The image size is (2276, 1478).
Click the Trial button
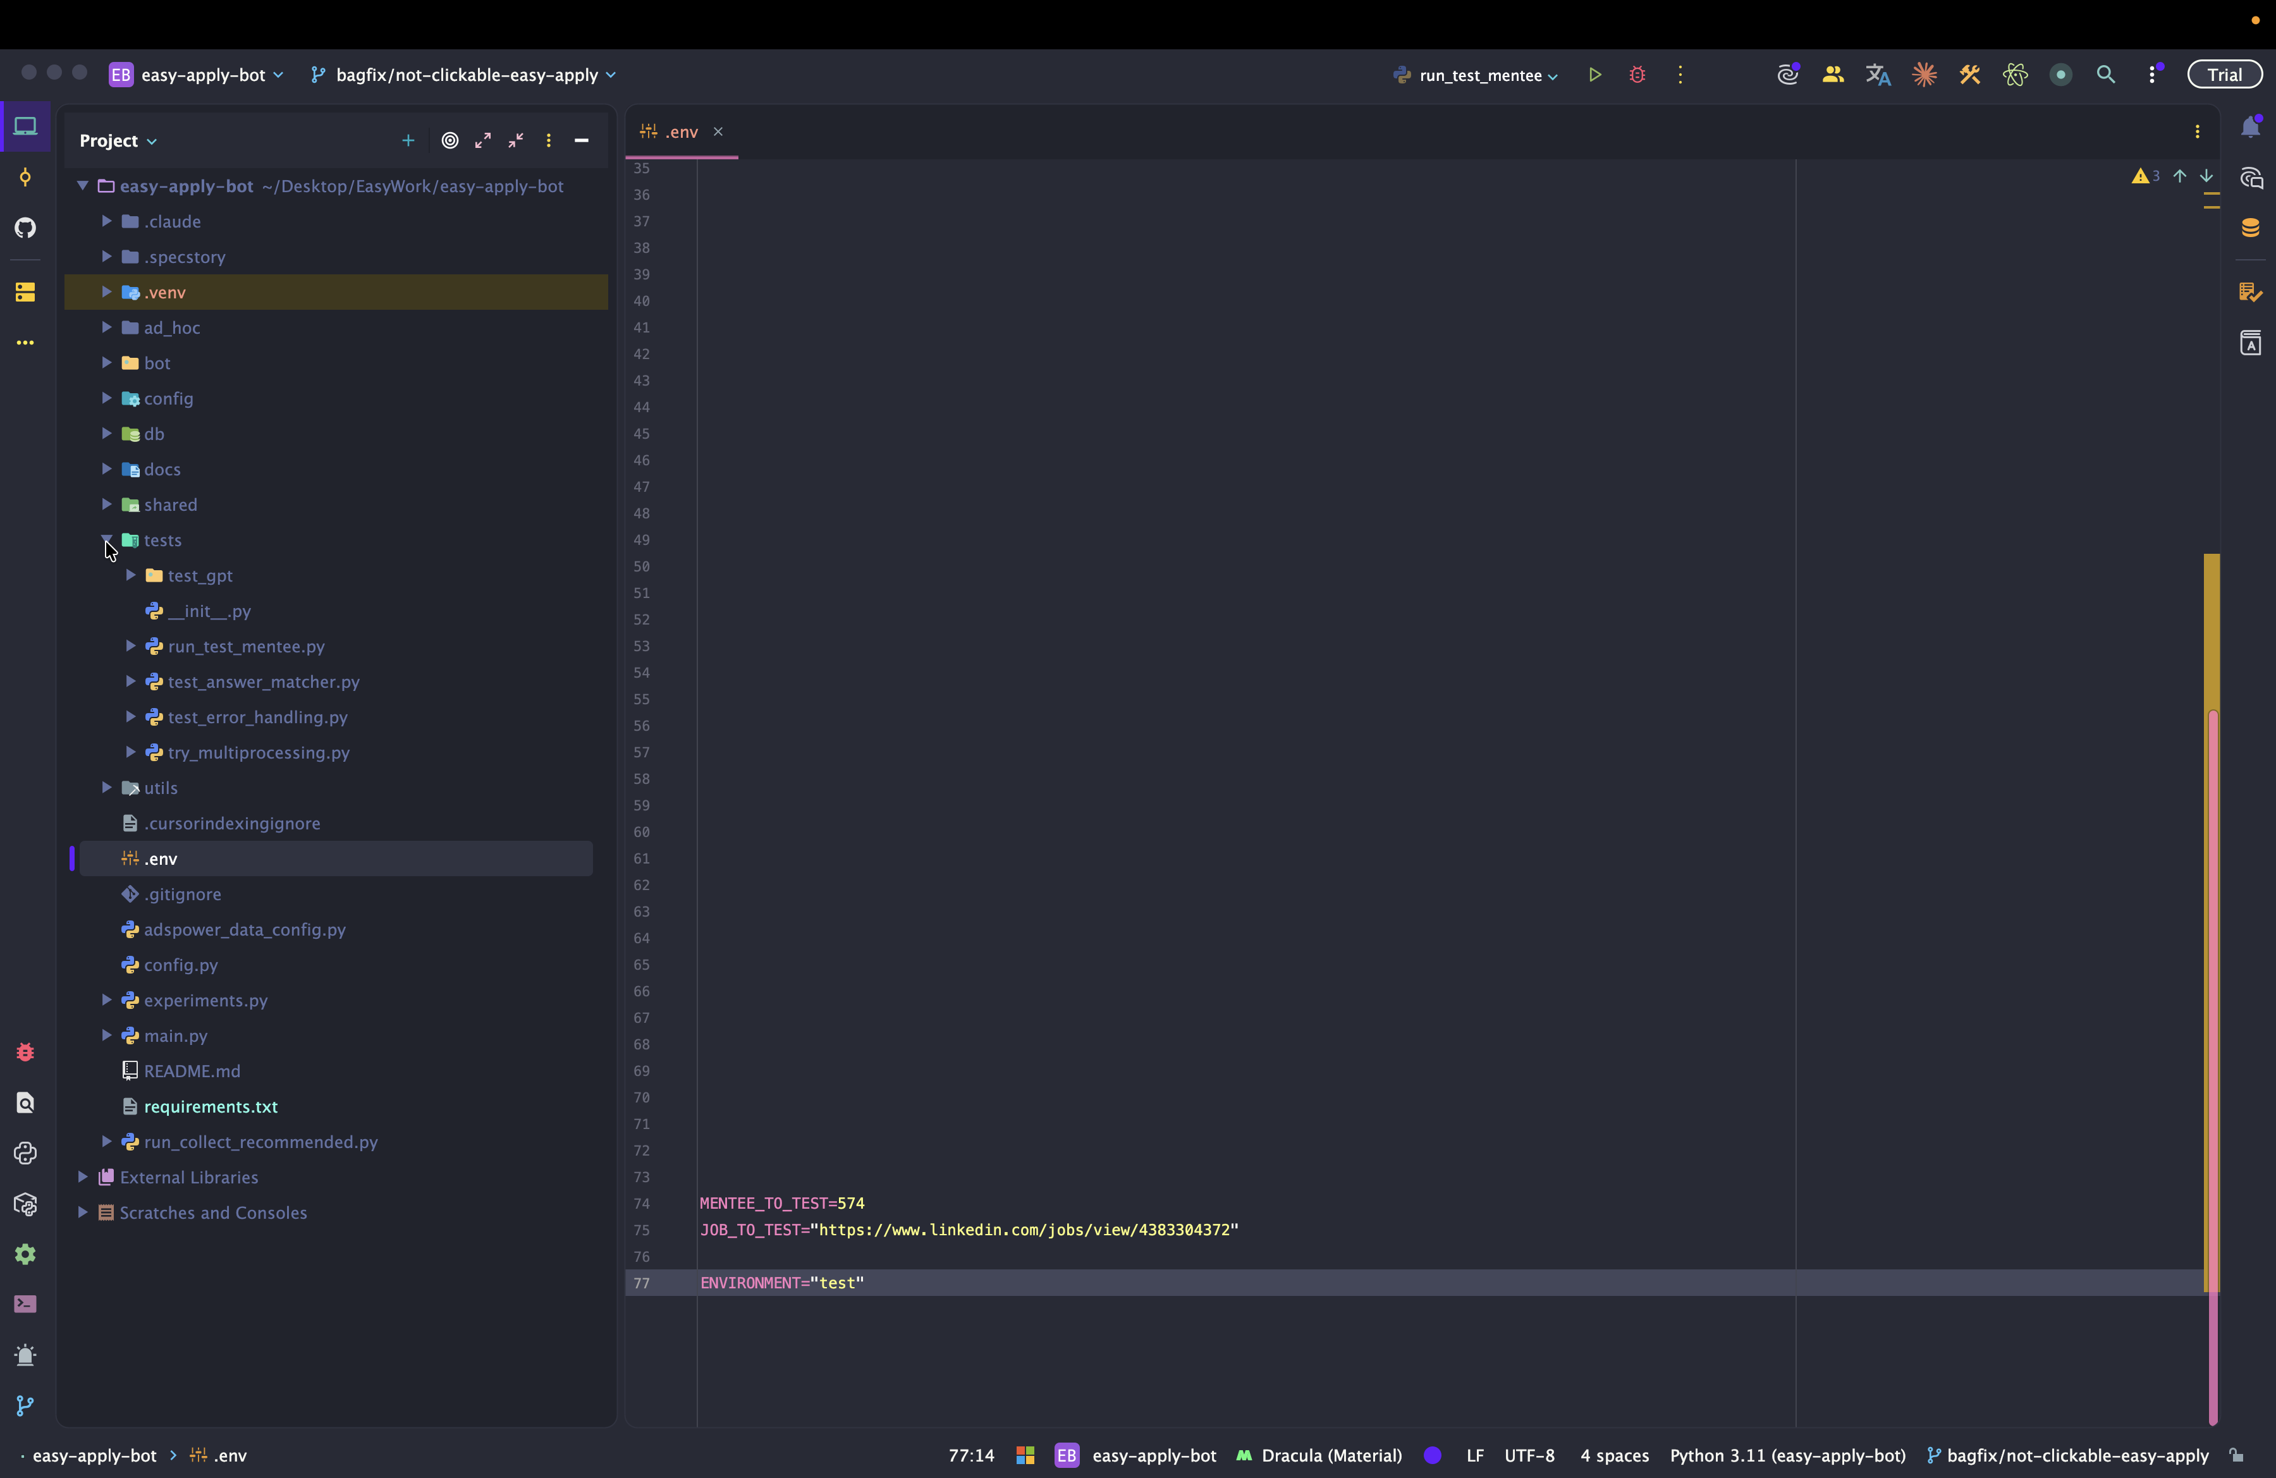(2224, 75)
